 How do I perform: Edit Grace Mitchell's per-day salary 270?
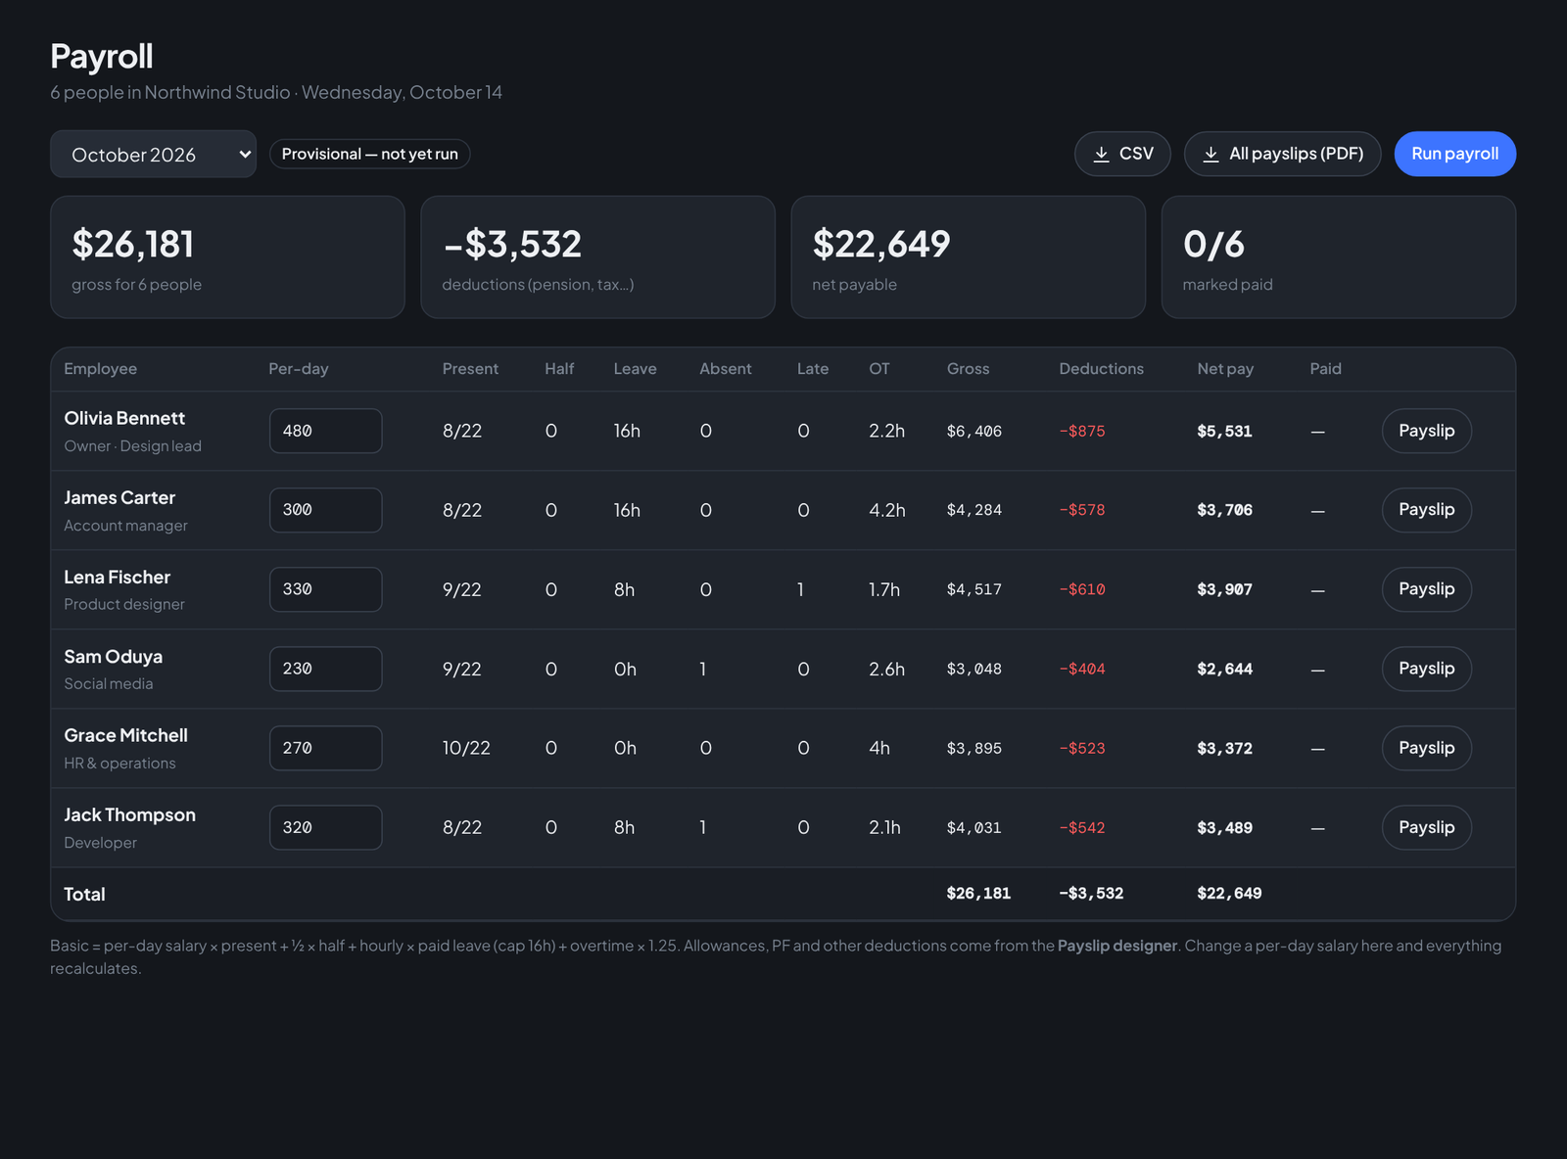(x=325, y=748)
